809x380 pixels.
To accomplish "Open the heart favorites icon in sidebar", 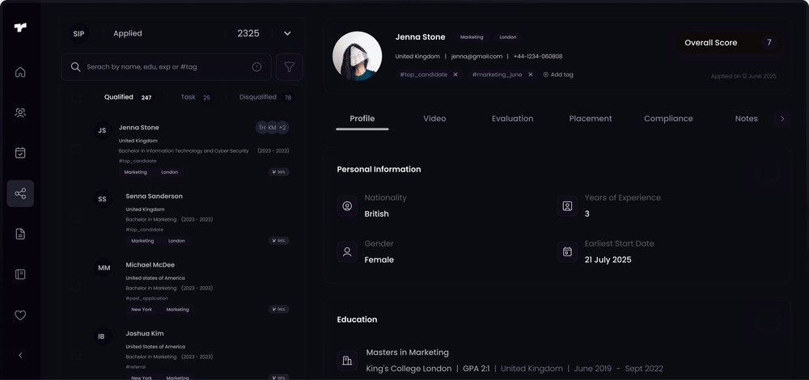I will tap(20, 315).
